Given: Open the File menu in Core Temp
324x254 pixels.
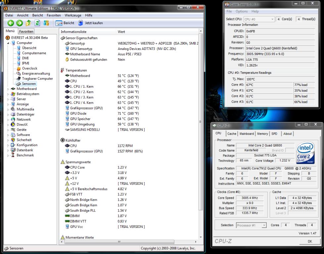Looking at the screenshot, I should pos(229,11).
